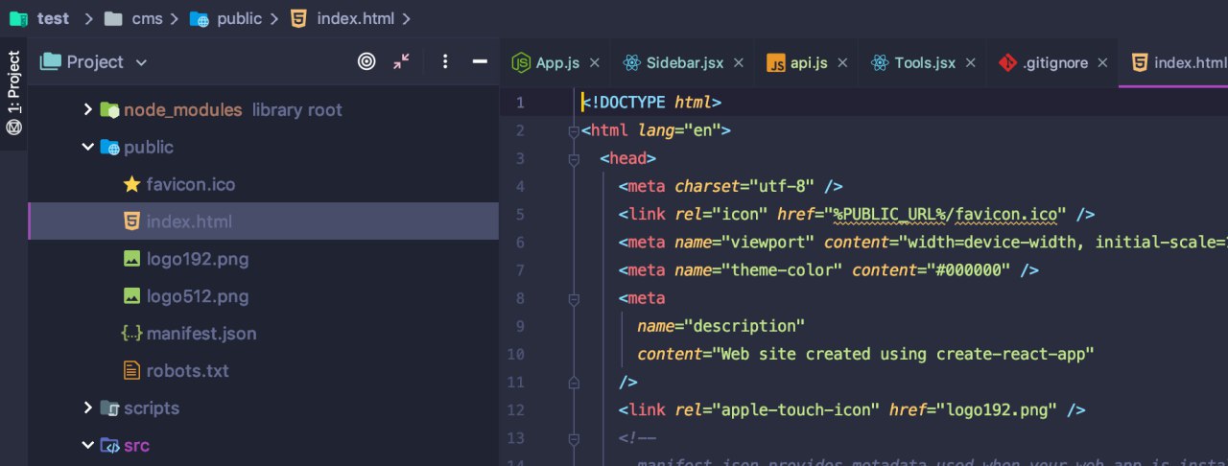The height and width of the screenshot is (466, 1228).
Task: Toggle fold marker on meta tag line 8
Action: tap(574, 299)
